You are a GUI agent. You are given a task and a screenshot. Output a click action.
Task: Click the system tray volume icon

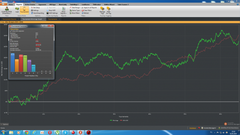point(224,132)
